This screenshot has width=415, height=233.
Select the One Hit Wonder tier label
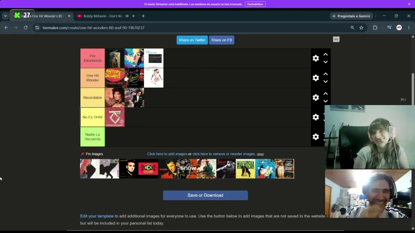pyautogui.click(x=93, y=78)
